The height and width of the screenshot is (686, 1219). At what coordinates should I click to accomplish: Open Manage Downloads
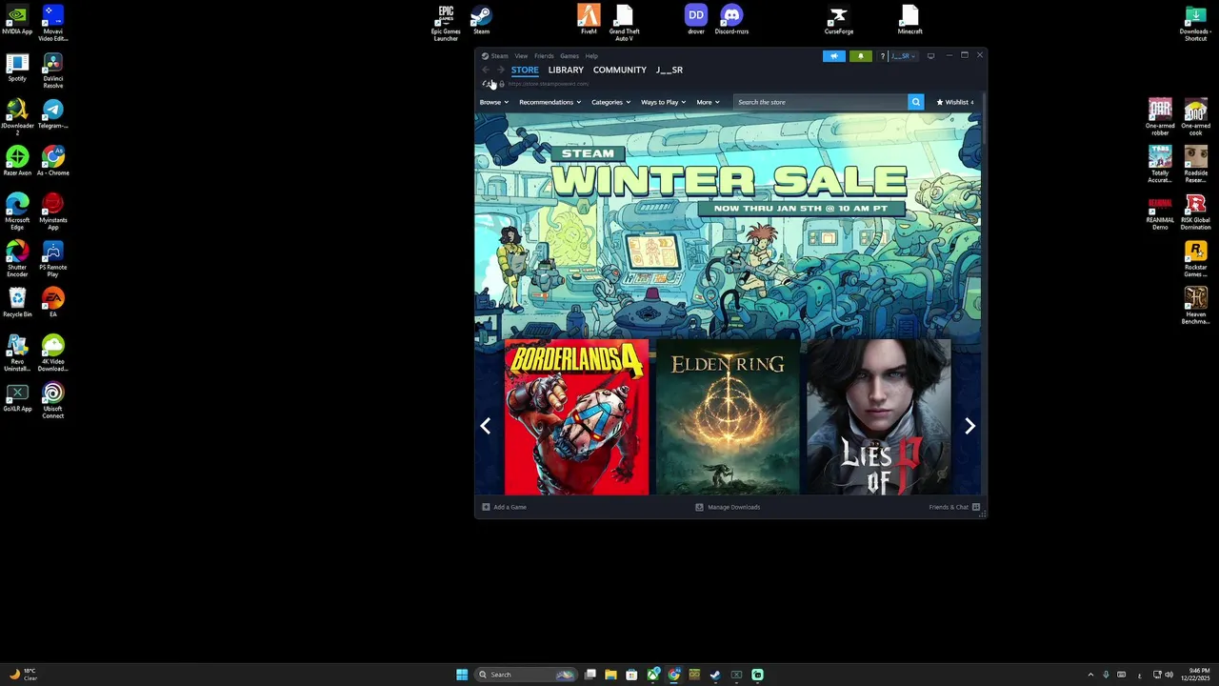pos(728,507)
